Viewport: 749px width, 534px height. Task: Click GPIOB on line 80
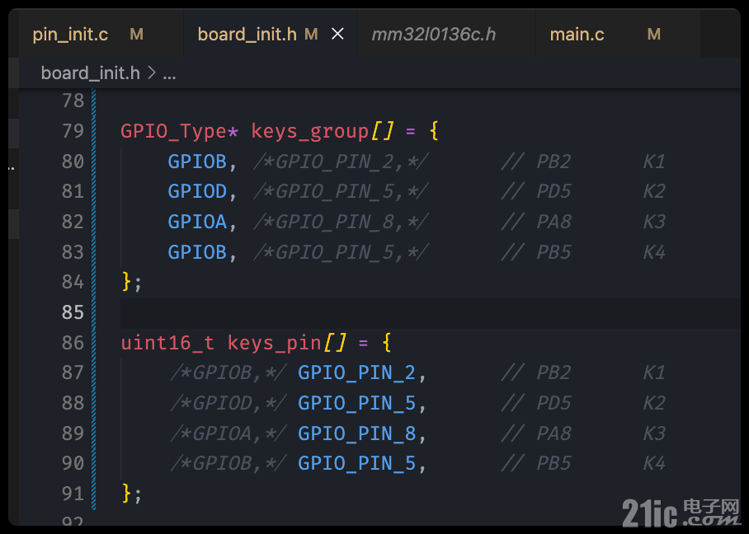tap(197, 162)
